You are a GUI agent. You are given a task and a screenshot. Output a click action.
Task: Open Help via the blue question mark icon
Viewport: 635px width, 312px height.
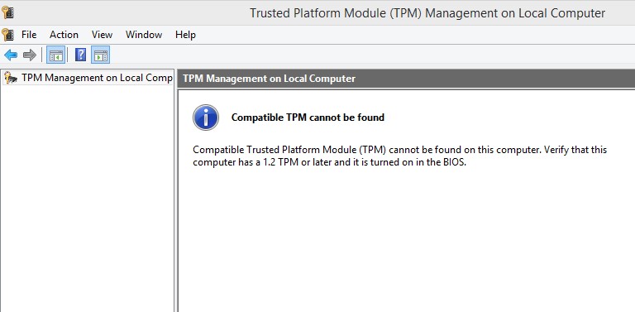tap(80, 55)
